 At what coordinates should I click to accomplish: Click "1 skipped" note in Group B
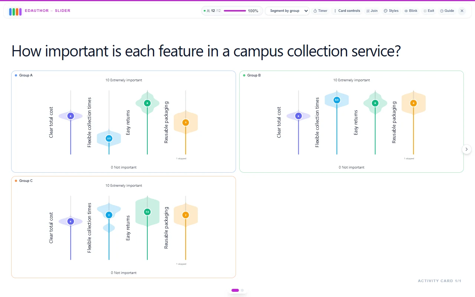tap(409, 159)
